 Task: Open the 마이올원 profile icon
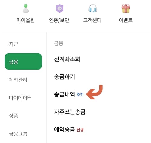pyautogui.click(x=26, y=8)
